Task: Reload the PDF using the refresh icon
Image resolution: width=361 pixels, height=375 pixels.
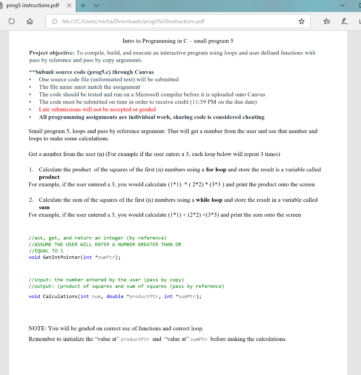Action: click(x=11, y=22)
